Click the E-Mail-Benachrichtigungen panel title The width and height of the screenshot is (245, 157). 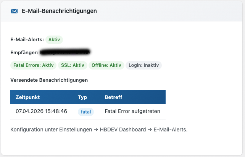point(59,11)
